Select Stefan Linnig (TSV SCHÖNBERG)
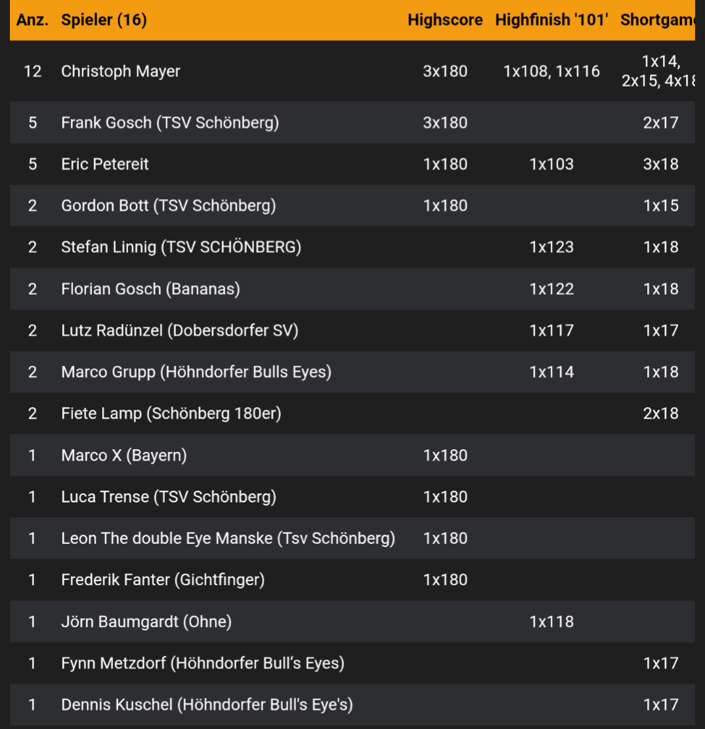705x729 pixels. [x=181, y=247]
